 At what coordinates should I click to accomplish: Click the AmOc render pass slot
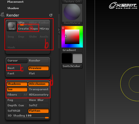[x=44, y=37]
